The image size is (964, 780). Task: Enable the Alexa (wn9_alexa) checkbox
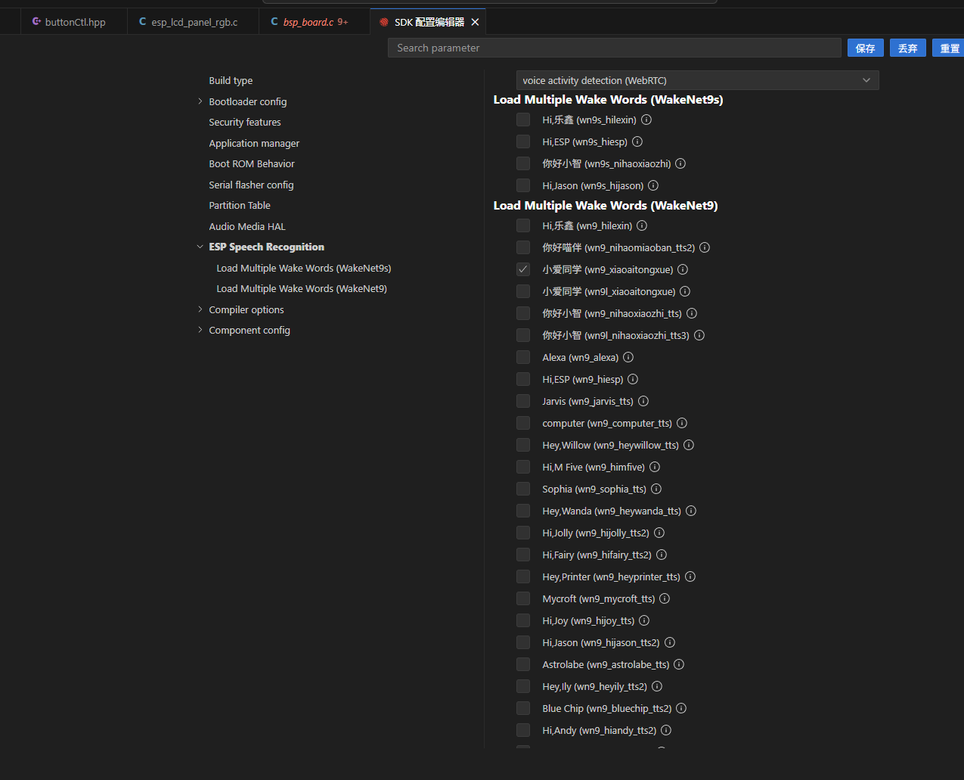coord(523,357)
